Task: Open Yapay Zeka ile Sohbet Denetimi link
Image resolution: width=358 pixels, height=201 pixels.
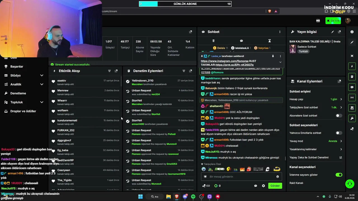Action: coord(316,157)
